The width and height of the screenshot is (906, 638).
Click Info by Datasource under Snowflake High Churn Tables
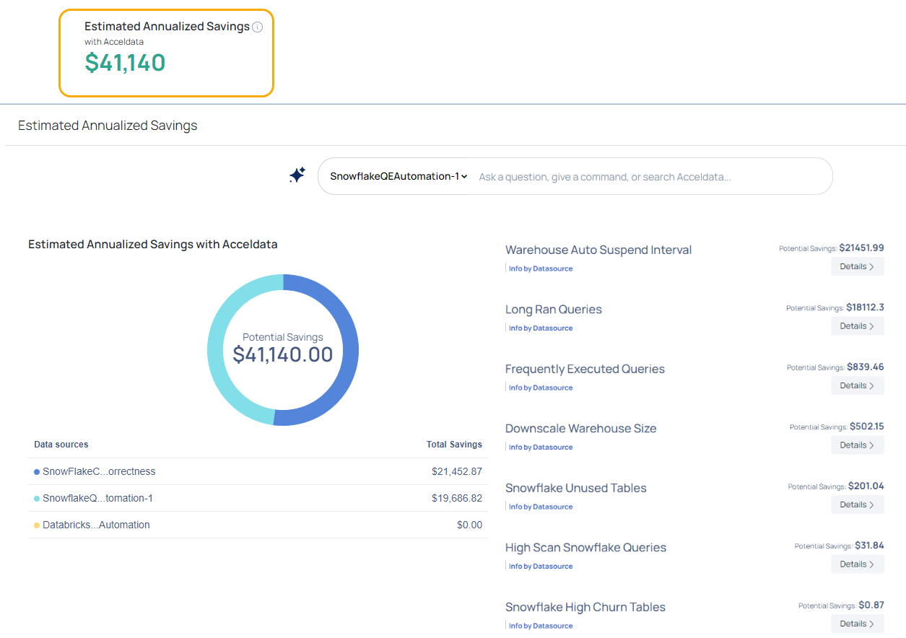point(541,626)
